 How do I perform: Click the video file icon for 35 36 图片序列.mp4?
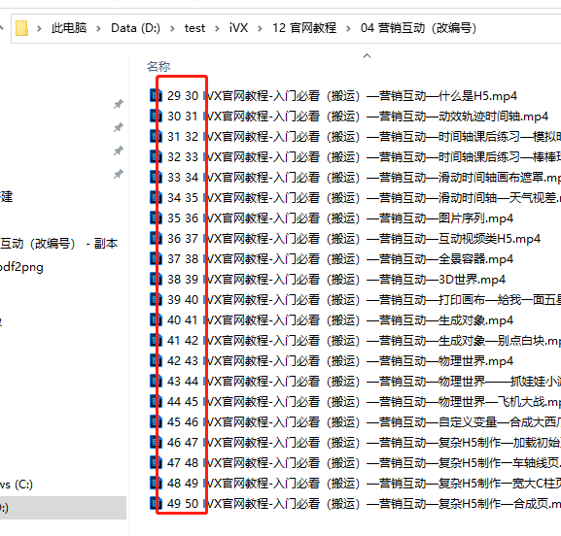click(155, 218)
